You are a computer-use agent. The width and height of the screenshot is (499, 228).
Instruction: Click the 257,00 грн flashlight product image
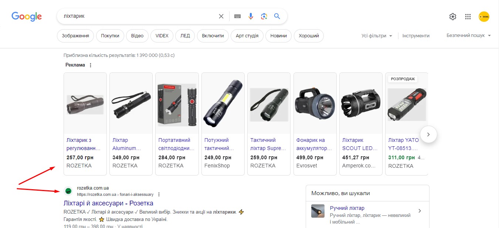point(85,105)
